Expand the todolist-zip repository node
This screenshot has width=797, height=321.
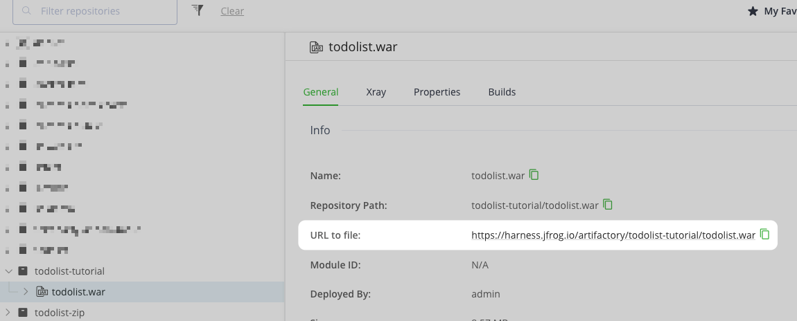pos(8,313)
